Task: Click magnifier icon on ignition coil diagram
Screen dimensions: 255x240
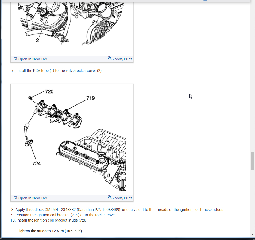Action: pyautogui.click(x=110, y=197)
